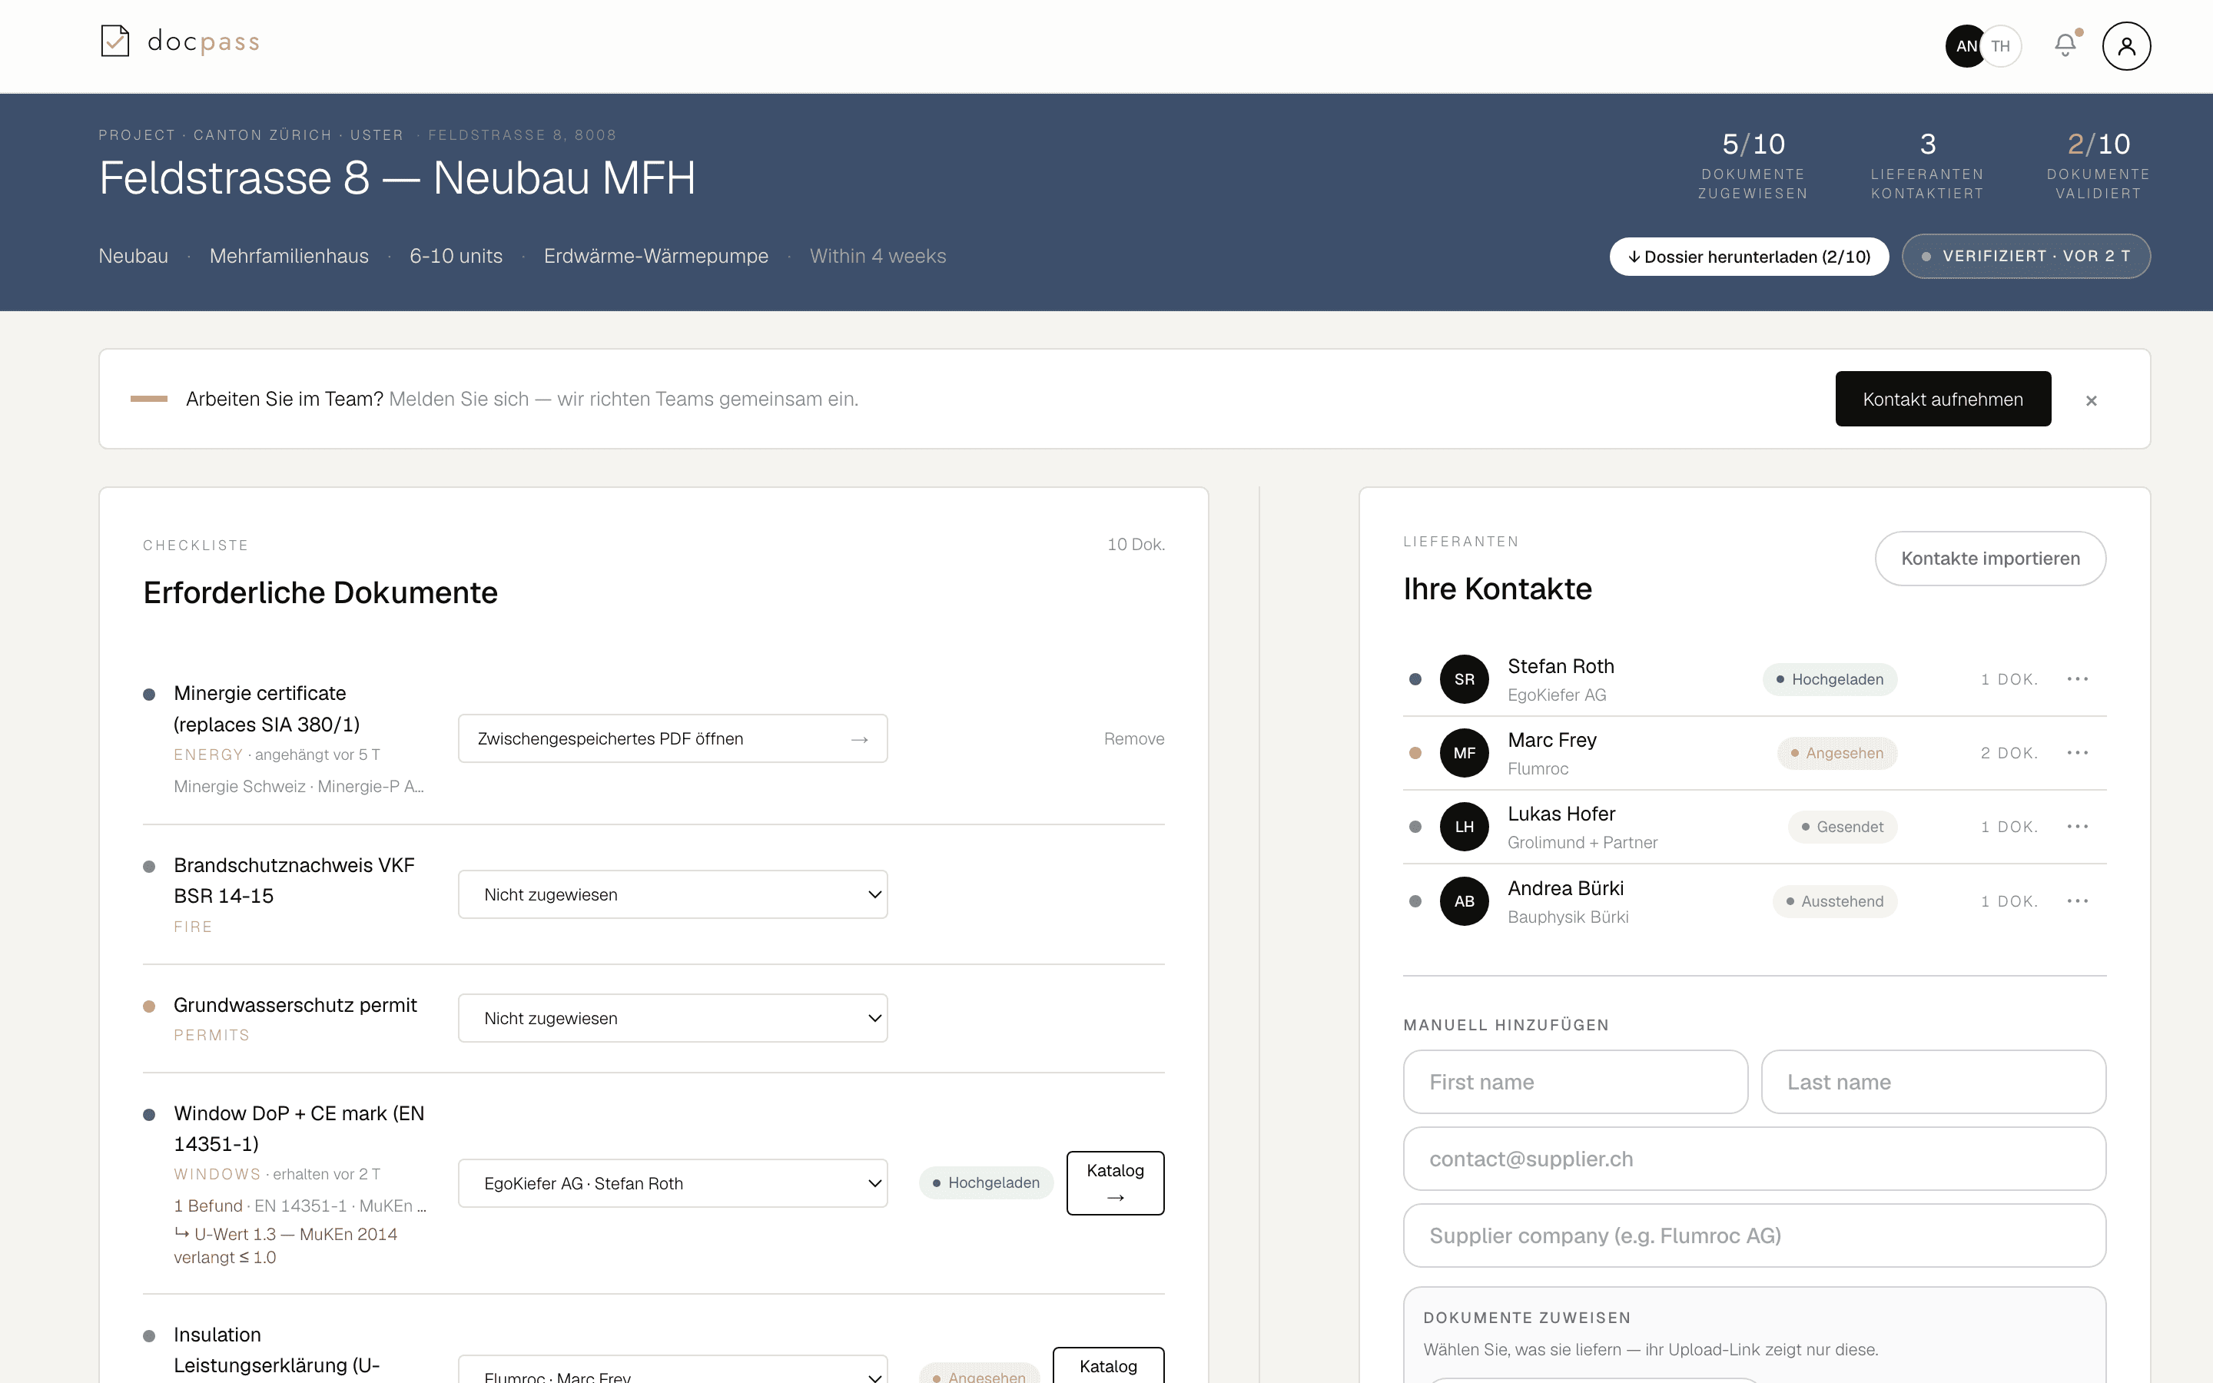Click the MF avatar of Marc Frey
This screenshot has height=1383, width=2213.
click(x=1464, y=753)
